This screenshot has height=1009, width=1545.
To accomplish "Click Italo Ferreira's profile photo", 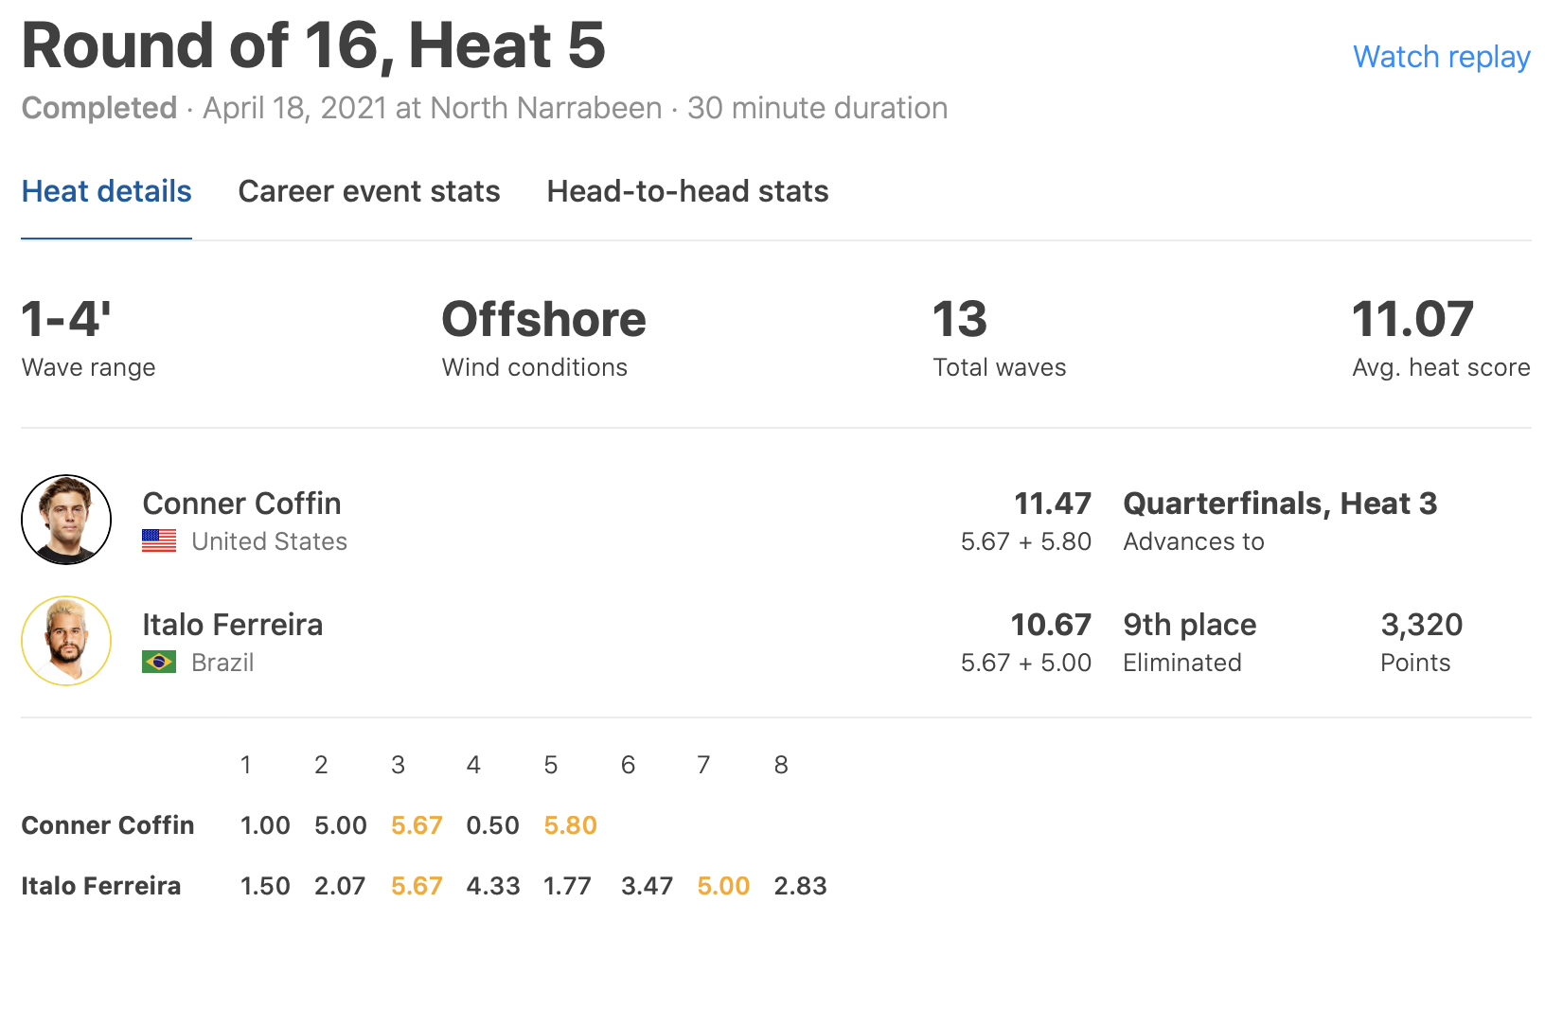I will 66,641.
